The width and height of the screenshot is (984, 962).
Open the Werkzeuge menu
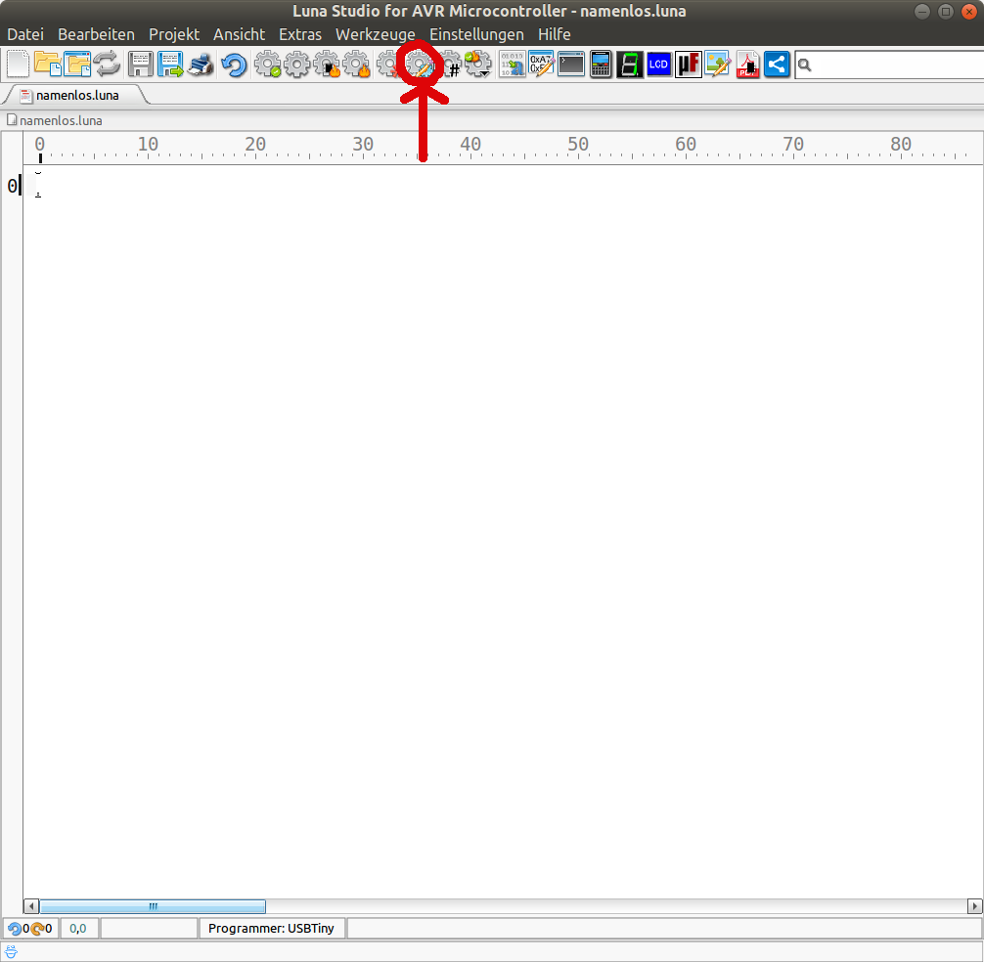[x=376, y=34]
